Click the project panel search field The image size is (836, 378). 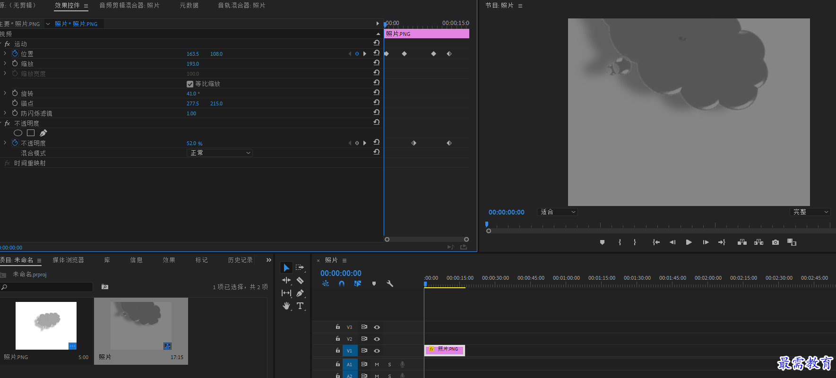point(46,287)
